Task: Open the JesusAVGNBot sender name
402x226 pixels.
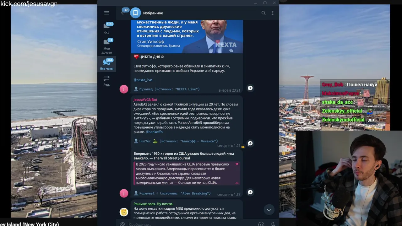Action: point(145,100)
